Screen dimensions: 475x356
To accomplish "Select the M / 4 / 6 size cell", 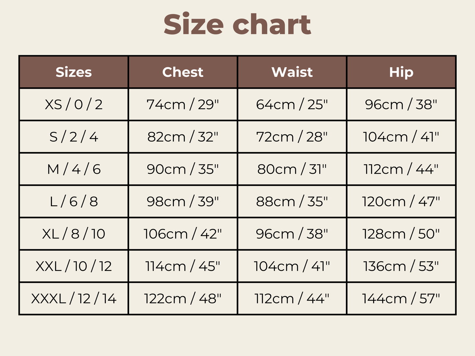I will 74,169.
